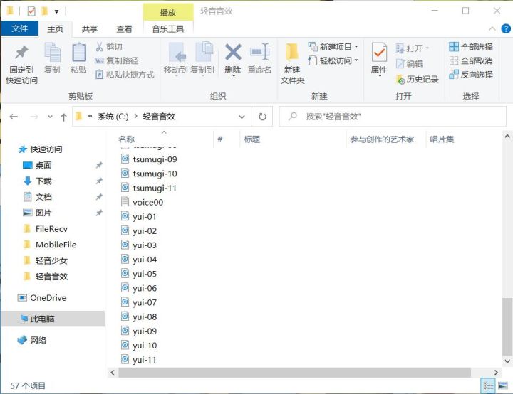Viewport: 513px width, 394px height.
Task: Click 全部选择 select all
Action: [471, 47]
